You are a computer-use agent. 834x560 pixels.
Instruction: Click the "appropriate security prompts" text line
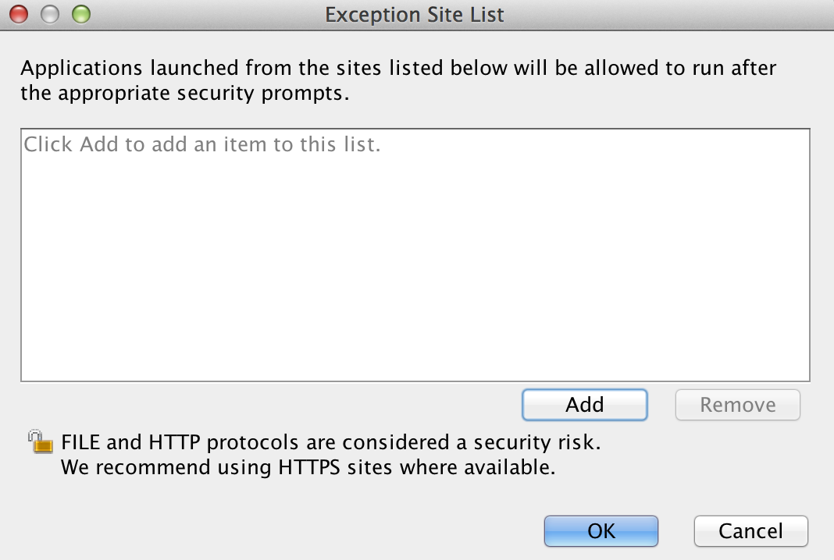(184, 94)
